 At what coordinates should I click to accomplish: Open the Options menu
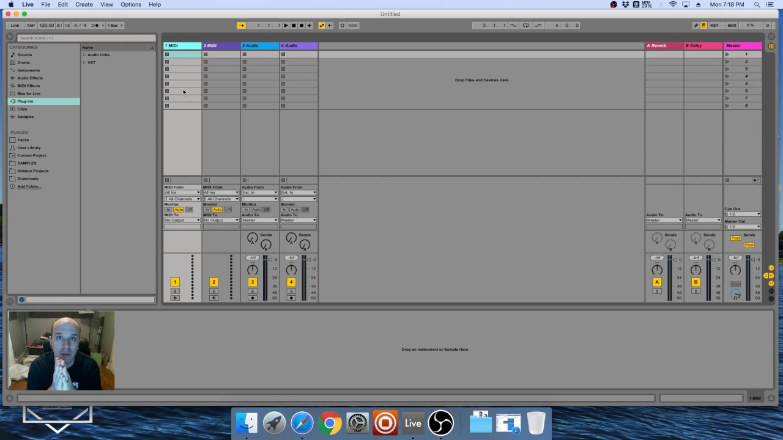[131, 4]
